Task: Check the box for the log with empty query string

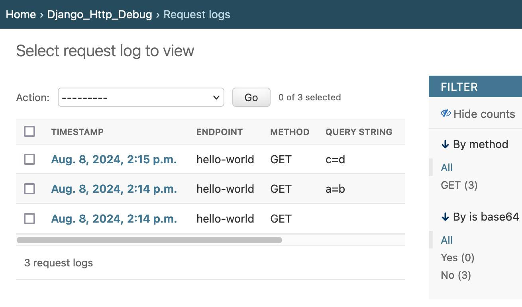Action: [29, 219]
